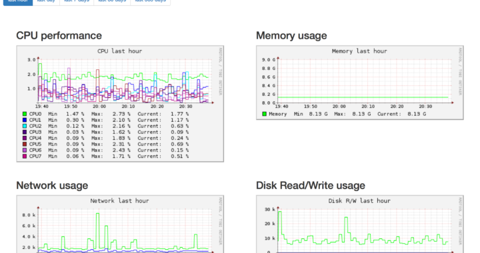The image size is (480, 253).
Task: Click the CPU3 legend label
Action: point(35,132)
